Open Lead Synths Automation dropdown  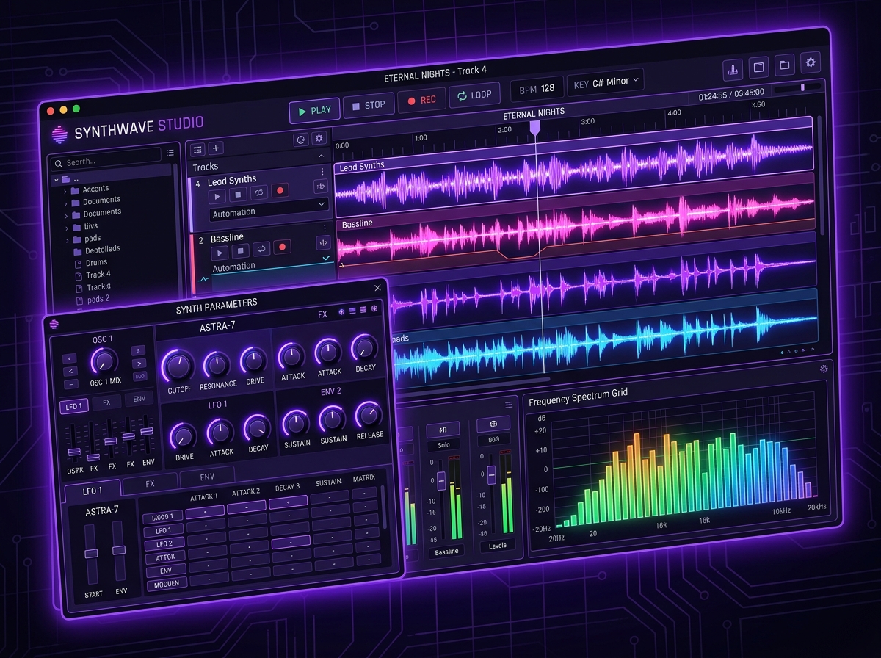coord(269,209)
